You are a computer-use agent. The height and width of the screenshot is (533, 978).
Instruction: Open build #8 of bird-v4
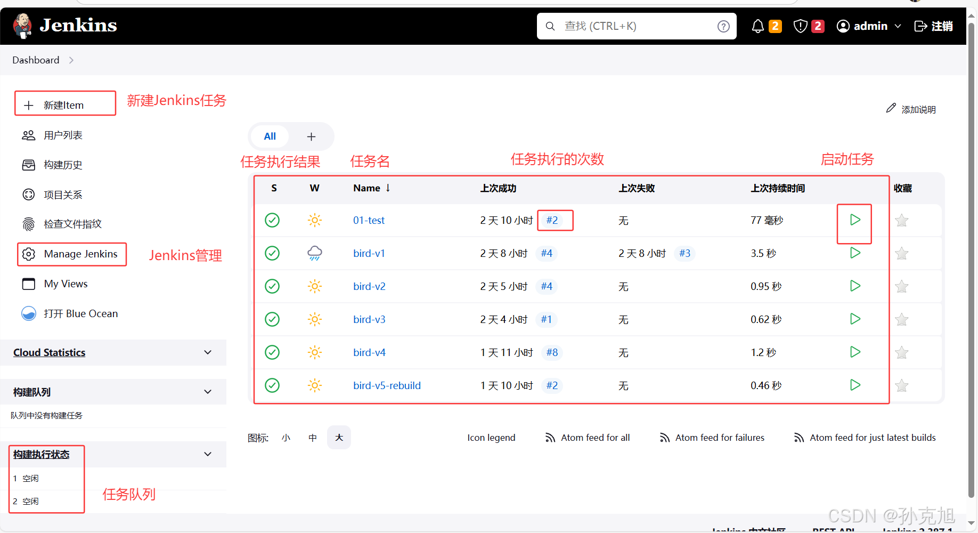pyautogui.click(x=552, y=352)
